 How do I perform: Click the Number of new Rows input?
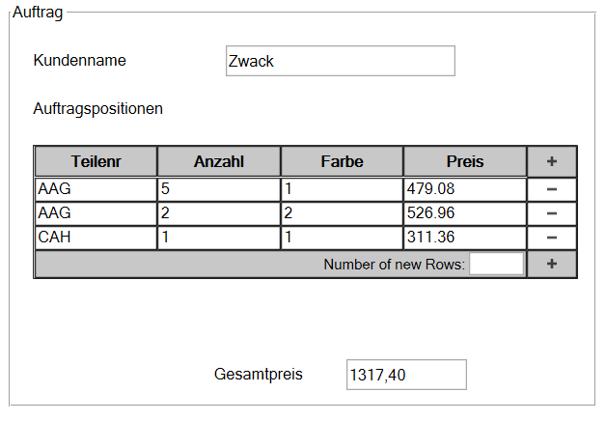pos(496,264)
